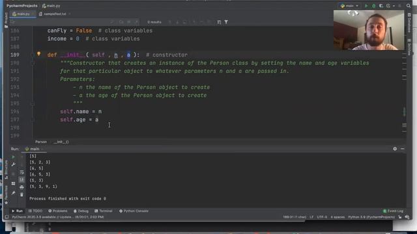Toggle soft-wrap icon in Run console
The image size is (417, 234).
coord(22,172)
